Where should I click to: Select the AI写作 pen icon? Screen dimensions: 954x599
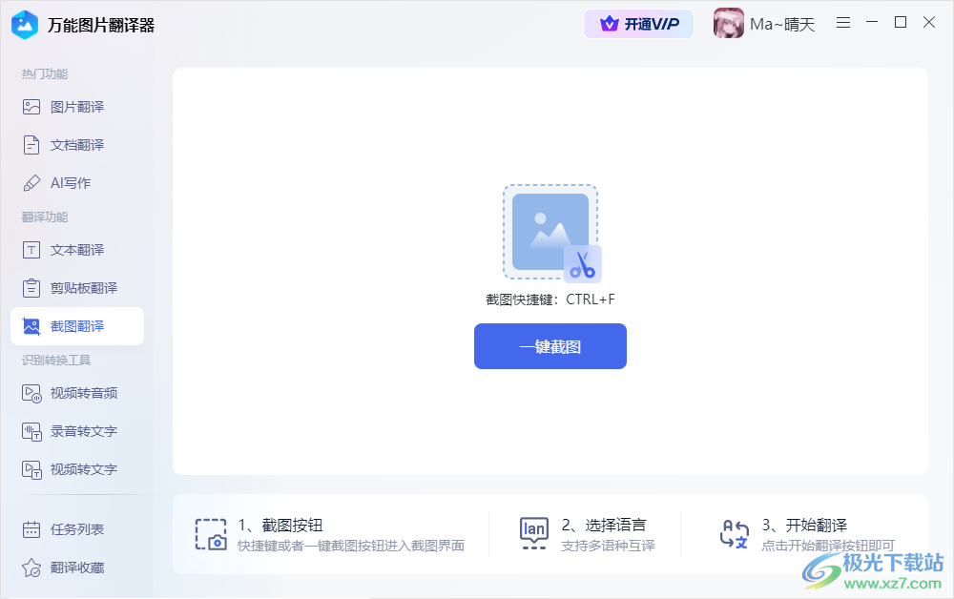31,183
